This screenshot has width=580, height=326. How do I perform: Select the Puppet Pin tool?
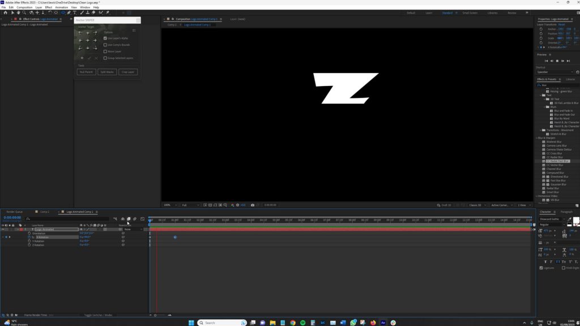[108, 12]
